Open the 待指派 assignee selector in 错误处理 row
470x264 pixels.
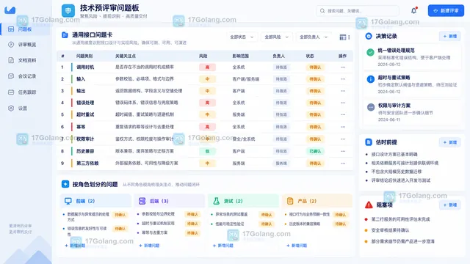click(281, 103)
